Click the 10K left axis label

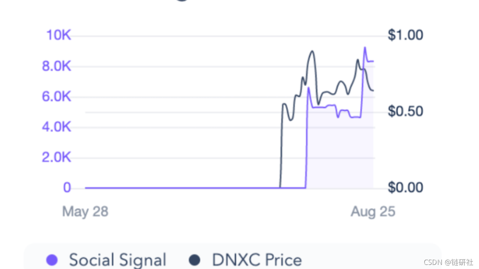click(x=58, y=35)
